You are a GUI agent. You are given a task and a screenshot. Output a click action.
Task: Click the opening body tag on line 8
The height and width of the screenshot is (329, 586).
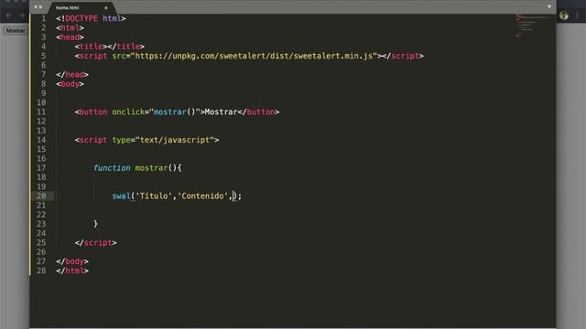point(70,84)
